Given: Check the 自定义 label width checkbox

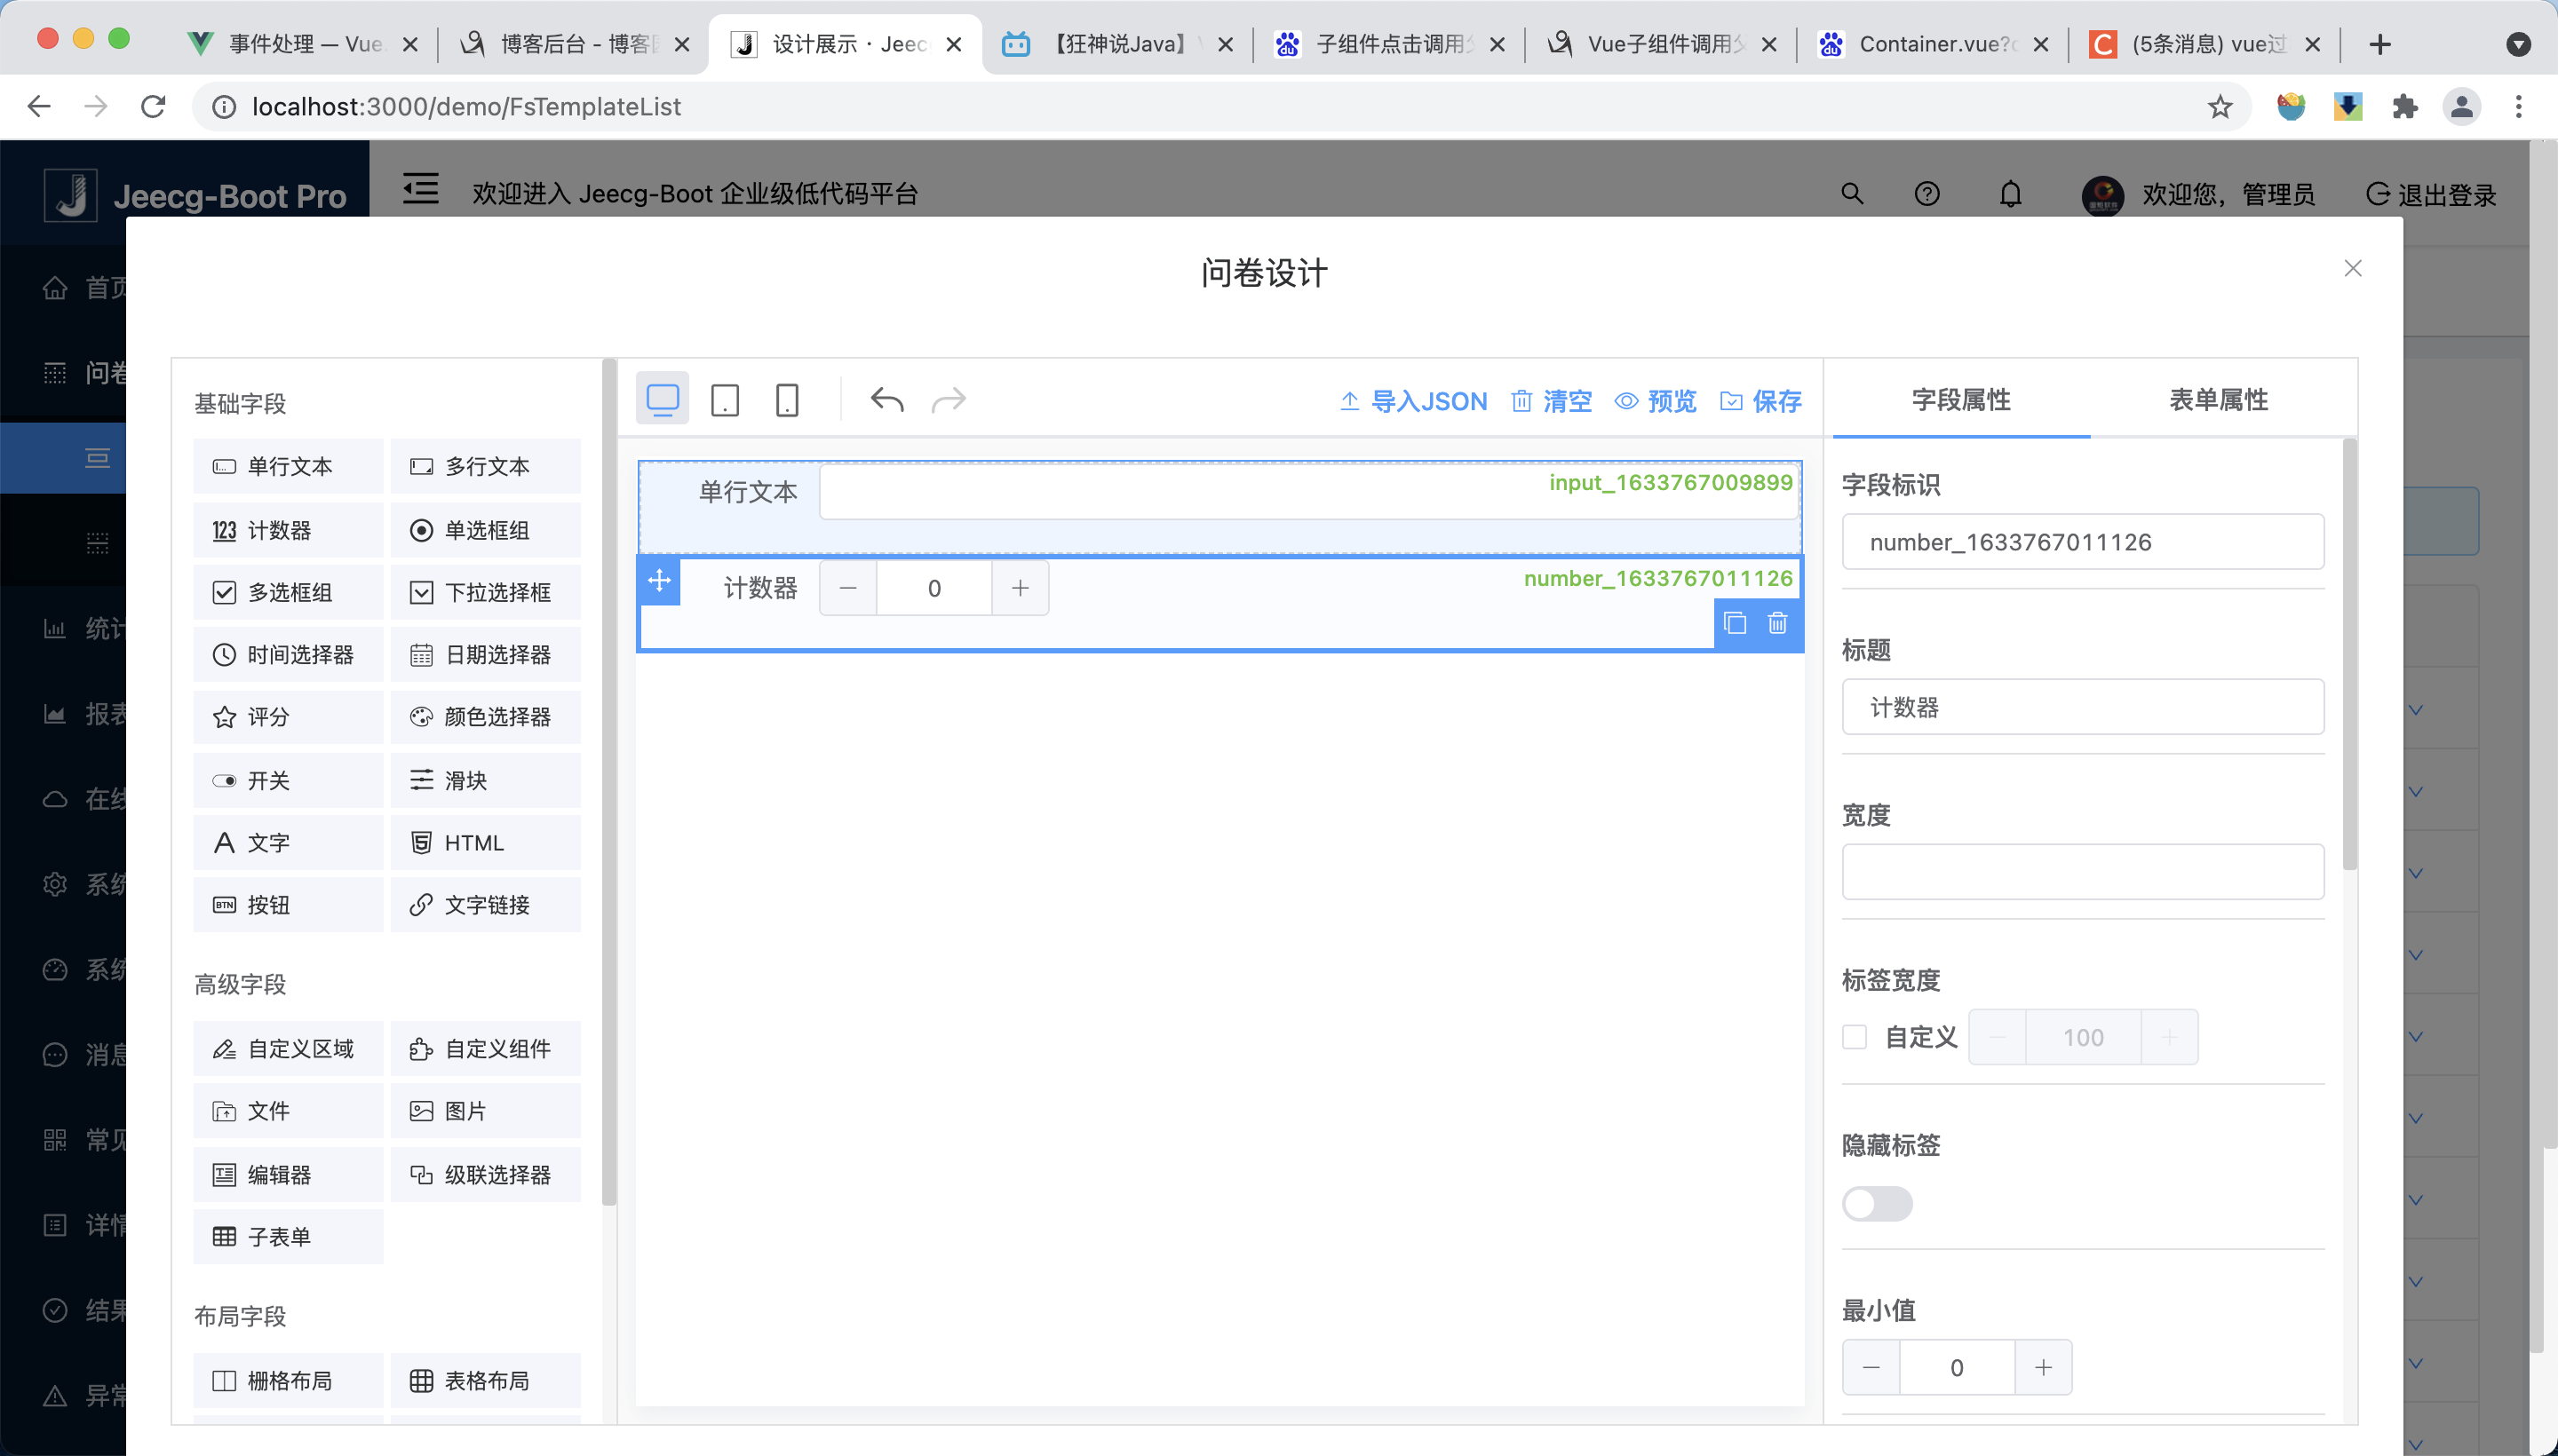Looking at the screenshot, I should coord(1855,1037).
